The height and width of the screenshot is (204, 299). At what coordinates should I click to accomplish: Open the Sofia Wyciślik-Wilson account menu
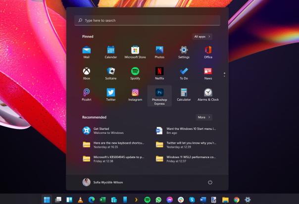click(x=102, y=182)
